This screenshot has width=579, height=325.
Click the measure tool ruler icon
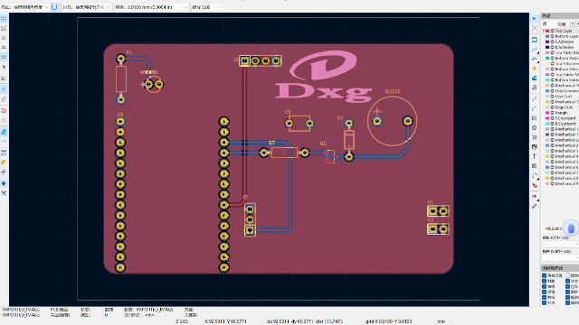(535, 207)
